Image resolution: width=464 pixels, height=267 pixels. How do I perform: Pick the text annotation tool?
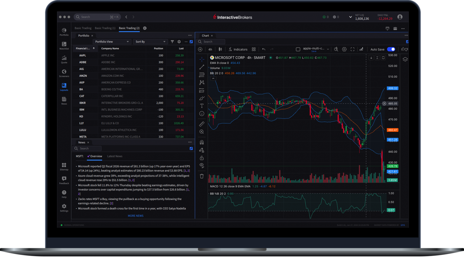(202, 106)
